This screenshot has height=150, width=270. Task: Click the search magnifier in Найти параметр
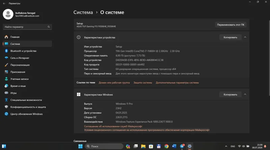coord(49,27)
